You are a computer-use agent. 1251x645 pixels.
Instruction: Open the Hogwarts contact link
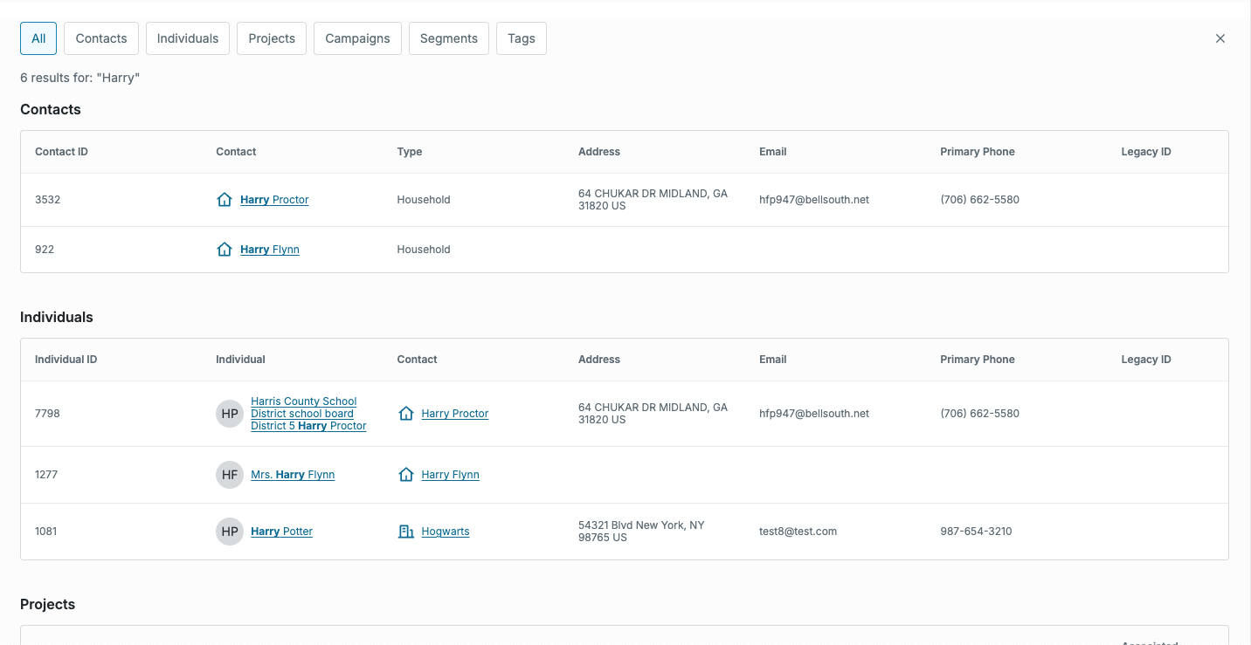(446, 532)
